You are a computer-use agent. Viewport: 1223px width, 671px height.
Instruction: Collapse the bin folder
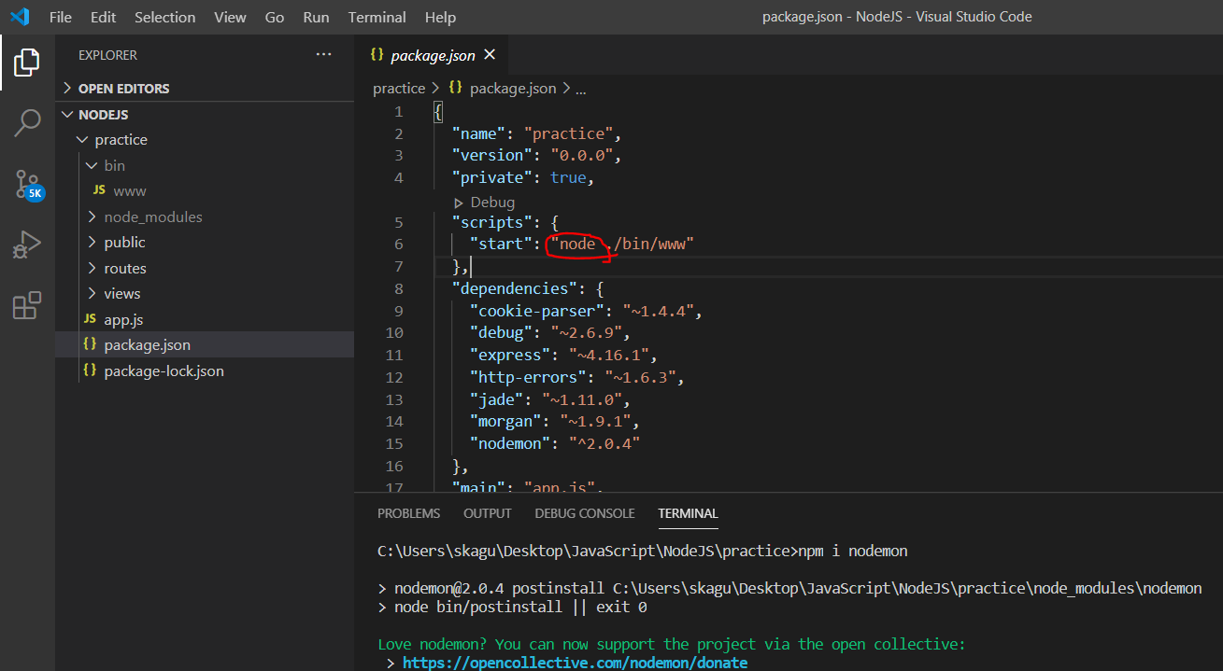click(x=92, y=165)
